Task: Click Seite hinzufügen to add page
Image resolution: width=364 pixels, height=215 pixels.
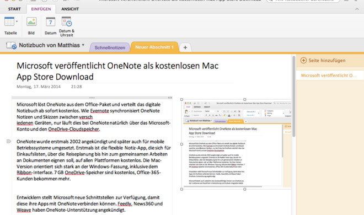Action: 323,61
